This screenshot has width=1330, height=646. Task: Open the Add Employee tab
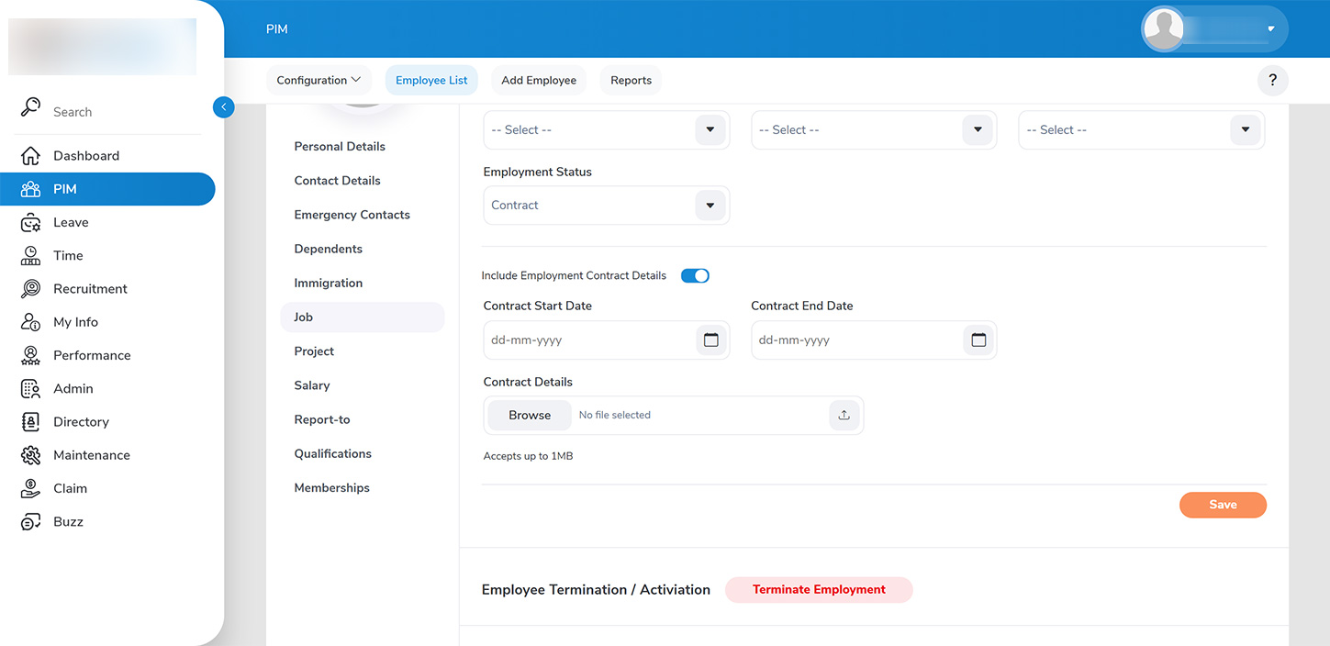[x=539, y=81]
